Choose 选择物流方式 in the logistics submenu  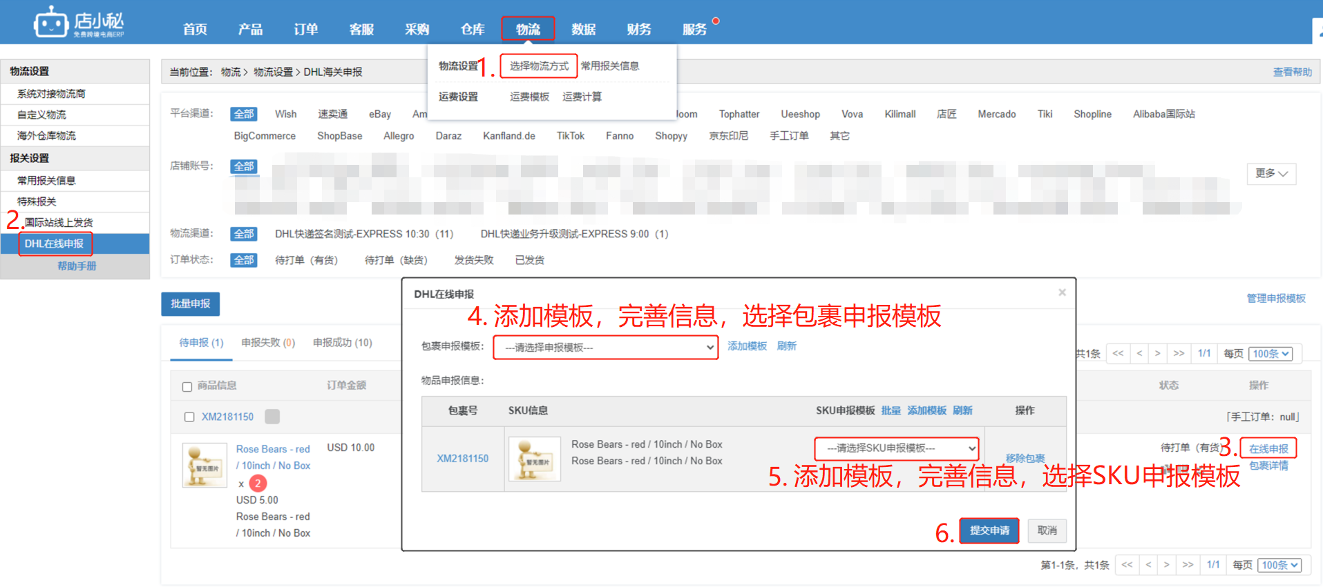(539, 66)
